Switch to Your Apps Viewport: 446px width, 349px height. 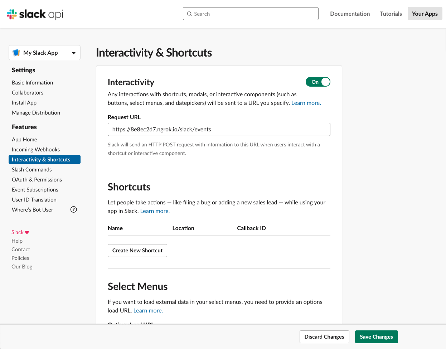(x=425, y=13)
